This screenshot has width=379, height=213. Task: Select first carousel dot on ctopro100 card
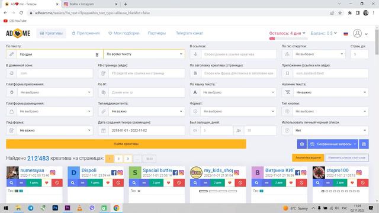pos(323,191)
